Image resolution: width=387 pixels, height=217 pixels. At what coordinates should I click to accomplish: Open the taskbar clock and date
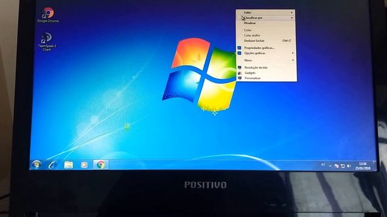click(363, 166)
